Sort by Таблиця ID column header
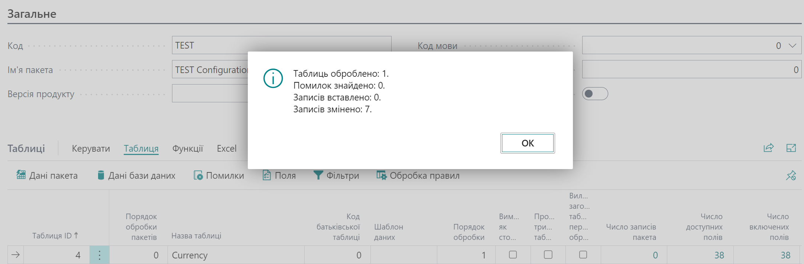The image size is (804, 264). click(55, 235)
